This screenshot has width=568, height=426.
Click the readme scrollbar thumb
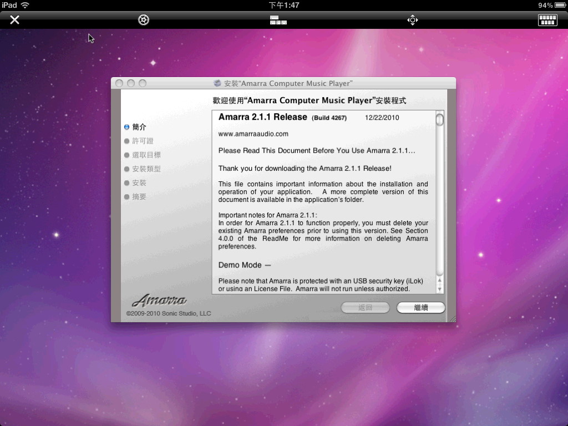(x=440, y=119)
